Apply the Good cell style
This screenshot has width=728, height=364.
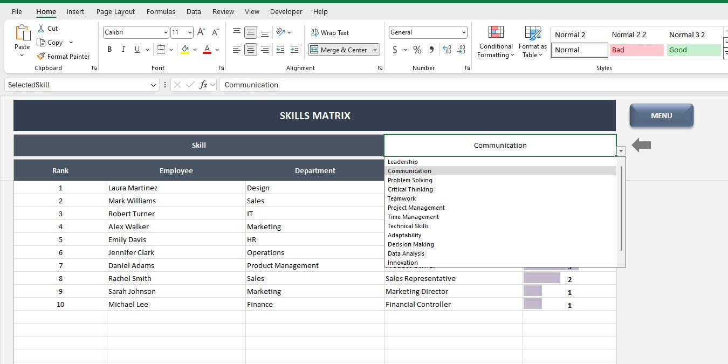pos(693,50)
